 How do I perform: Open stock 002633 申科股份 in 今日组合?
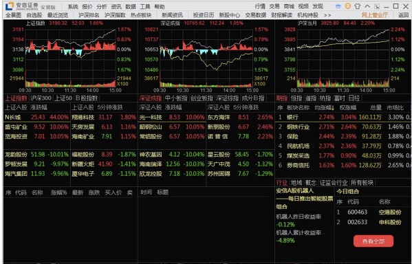point(373,222)
